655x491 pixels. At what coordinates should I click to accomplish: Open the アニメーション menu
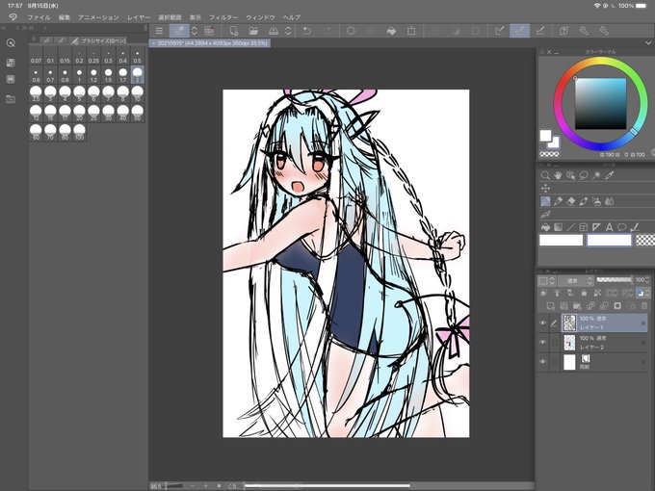(x=98, y=17)
